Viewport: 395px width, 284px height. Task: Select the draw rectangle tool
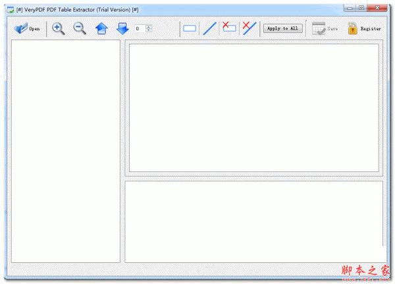click(x=190, y=28)
